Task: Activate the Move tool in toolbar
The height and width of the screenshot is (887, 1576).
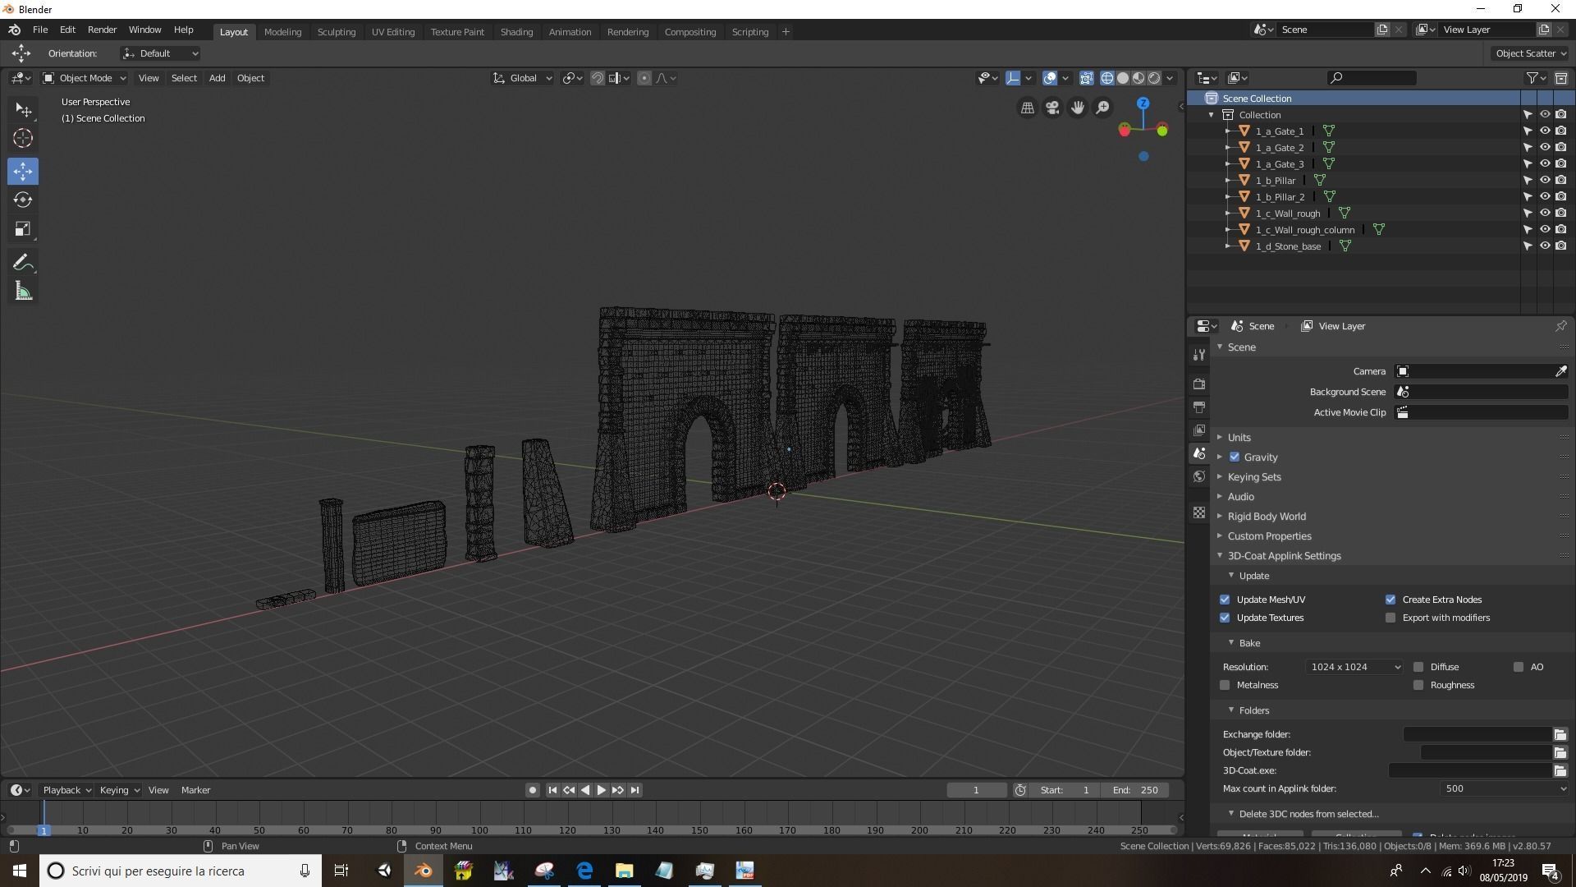Action: click(23, 172)
